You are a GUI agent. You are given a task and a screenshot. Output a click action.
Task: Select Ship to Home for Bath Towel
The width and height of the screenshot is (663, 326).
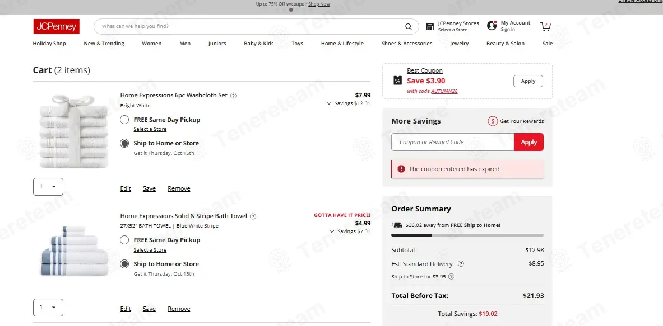(124, 264)
